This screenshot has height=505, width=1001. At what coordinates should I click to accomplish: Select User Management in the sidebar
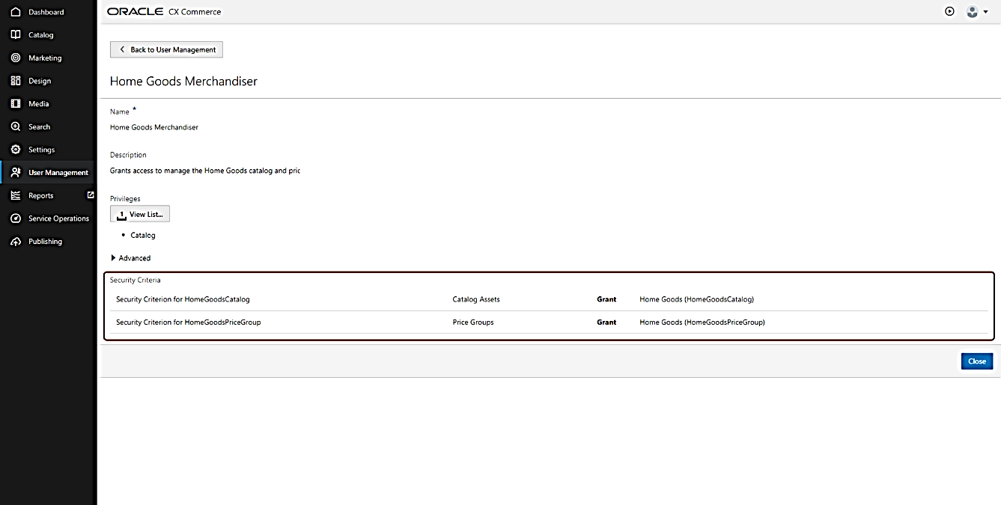tap(58, 173)
